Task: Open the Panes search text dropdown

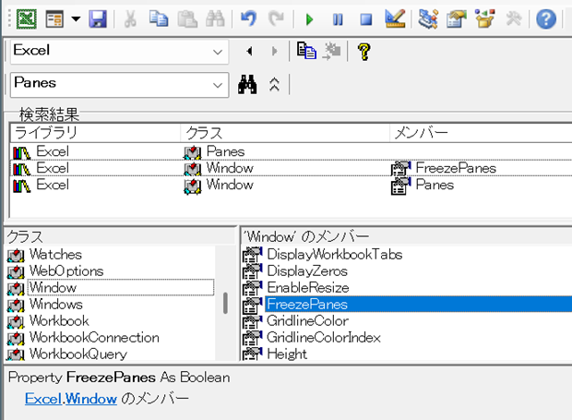Action: click(x=218, y=84)
